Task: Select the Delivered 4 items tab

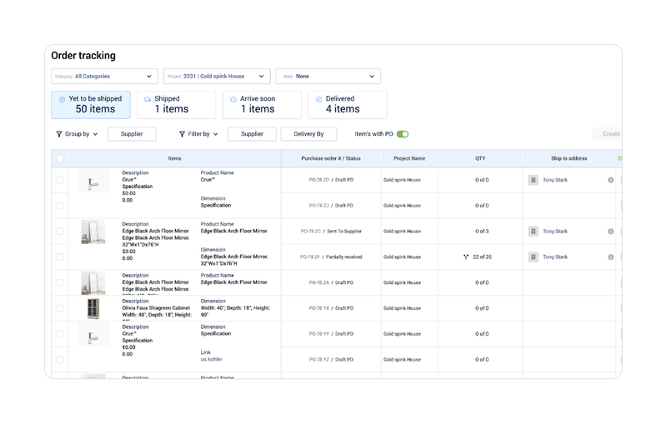Action: coord(347,104)
